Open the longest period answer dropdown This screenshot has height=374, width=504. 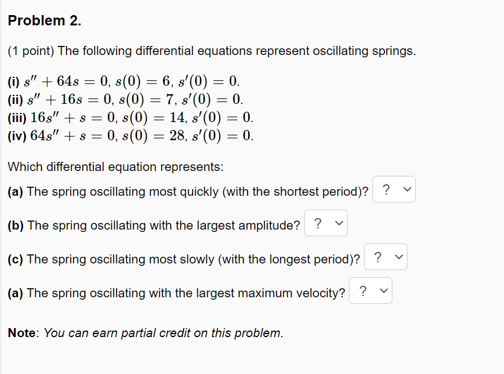point(385,257)
